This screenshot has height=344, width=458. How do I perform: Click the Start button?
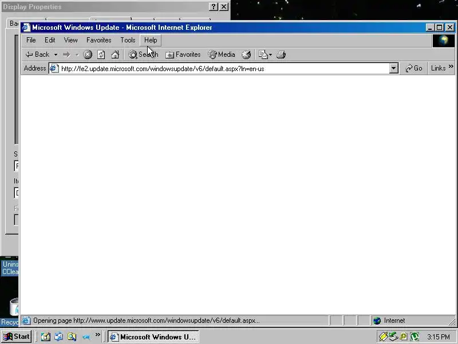[17, 337]
